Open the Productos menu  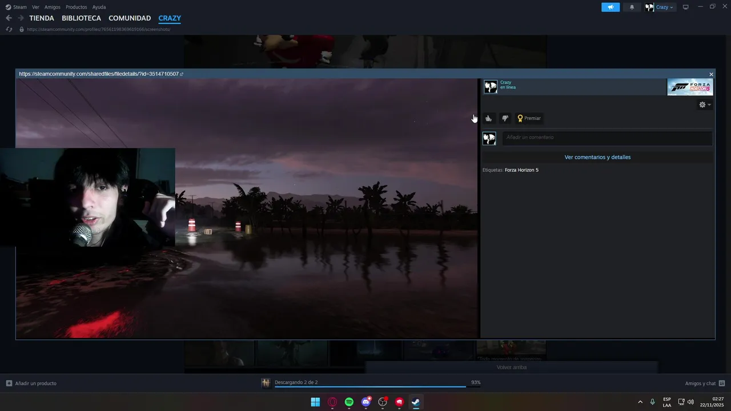tap(76, 7)
